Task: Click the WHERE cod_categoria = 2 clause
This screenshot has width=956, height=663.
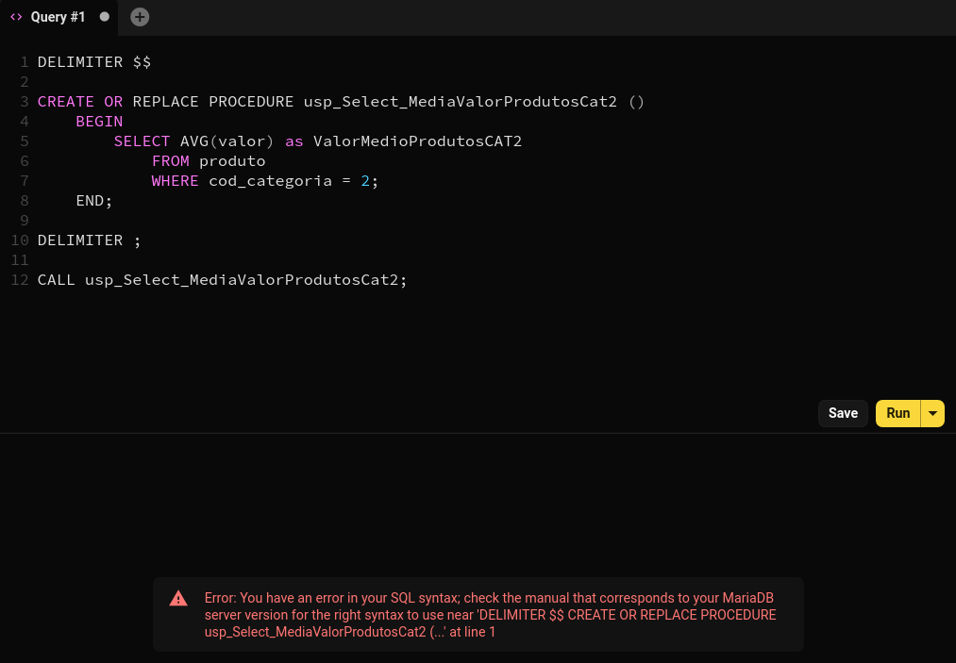Action: point(264,180)
